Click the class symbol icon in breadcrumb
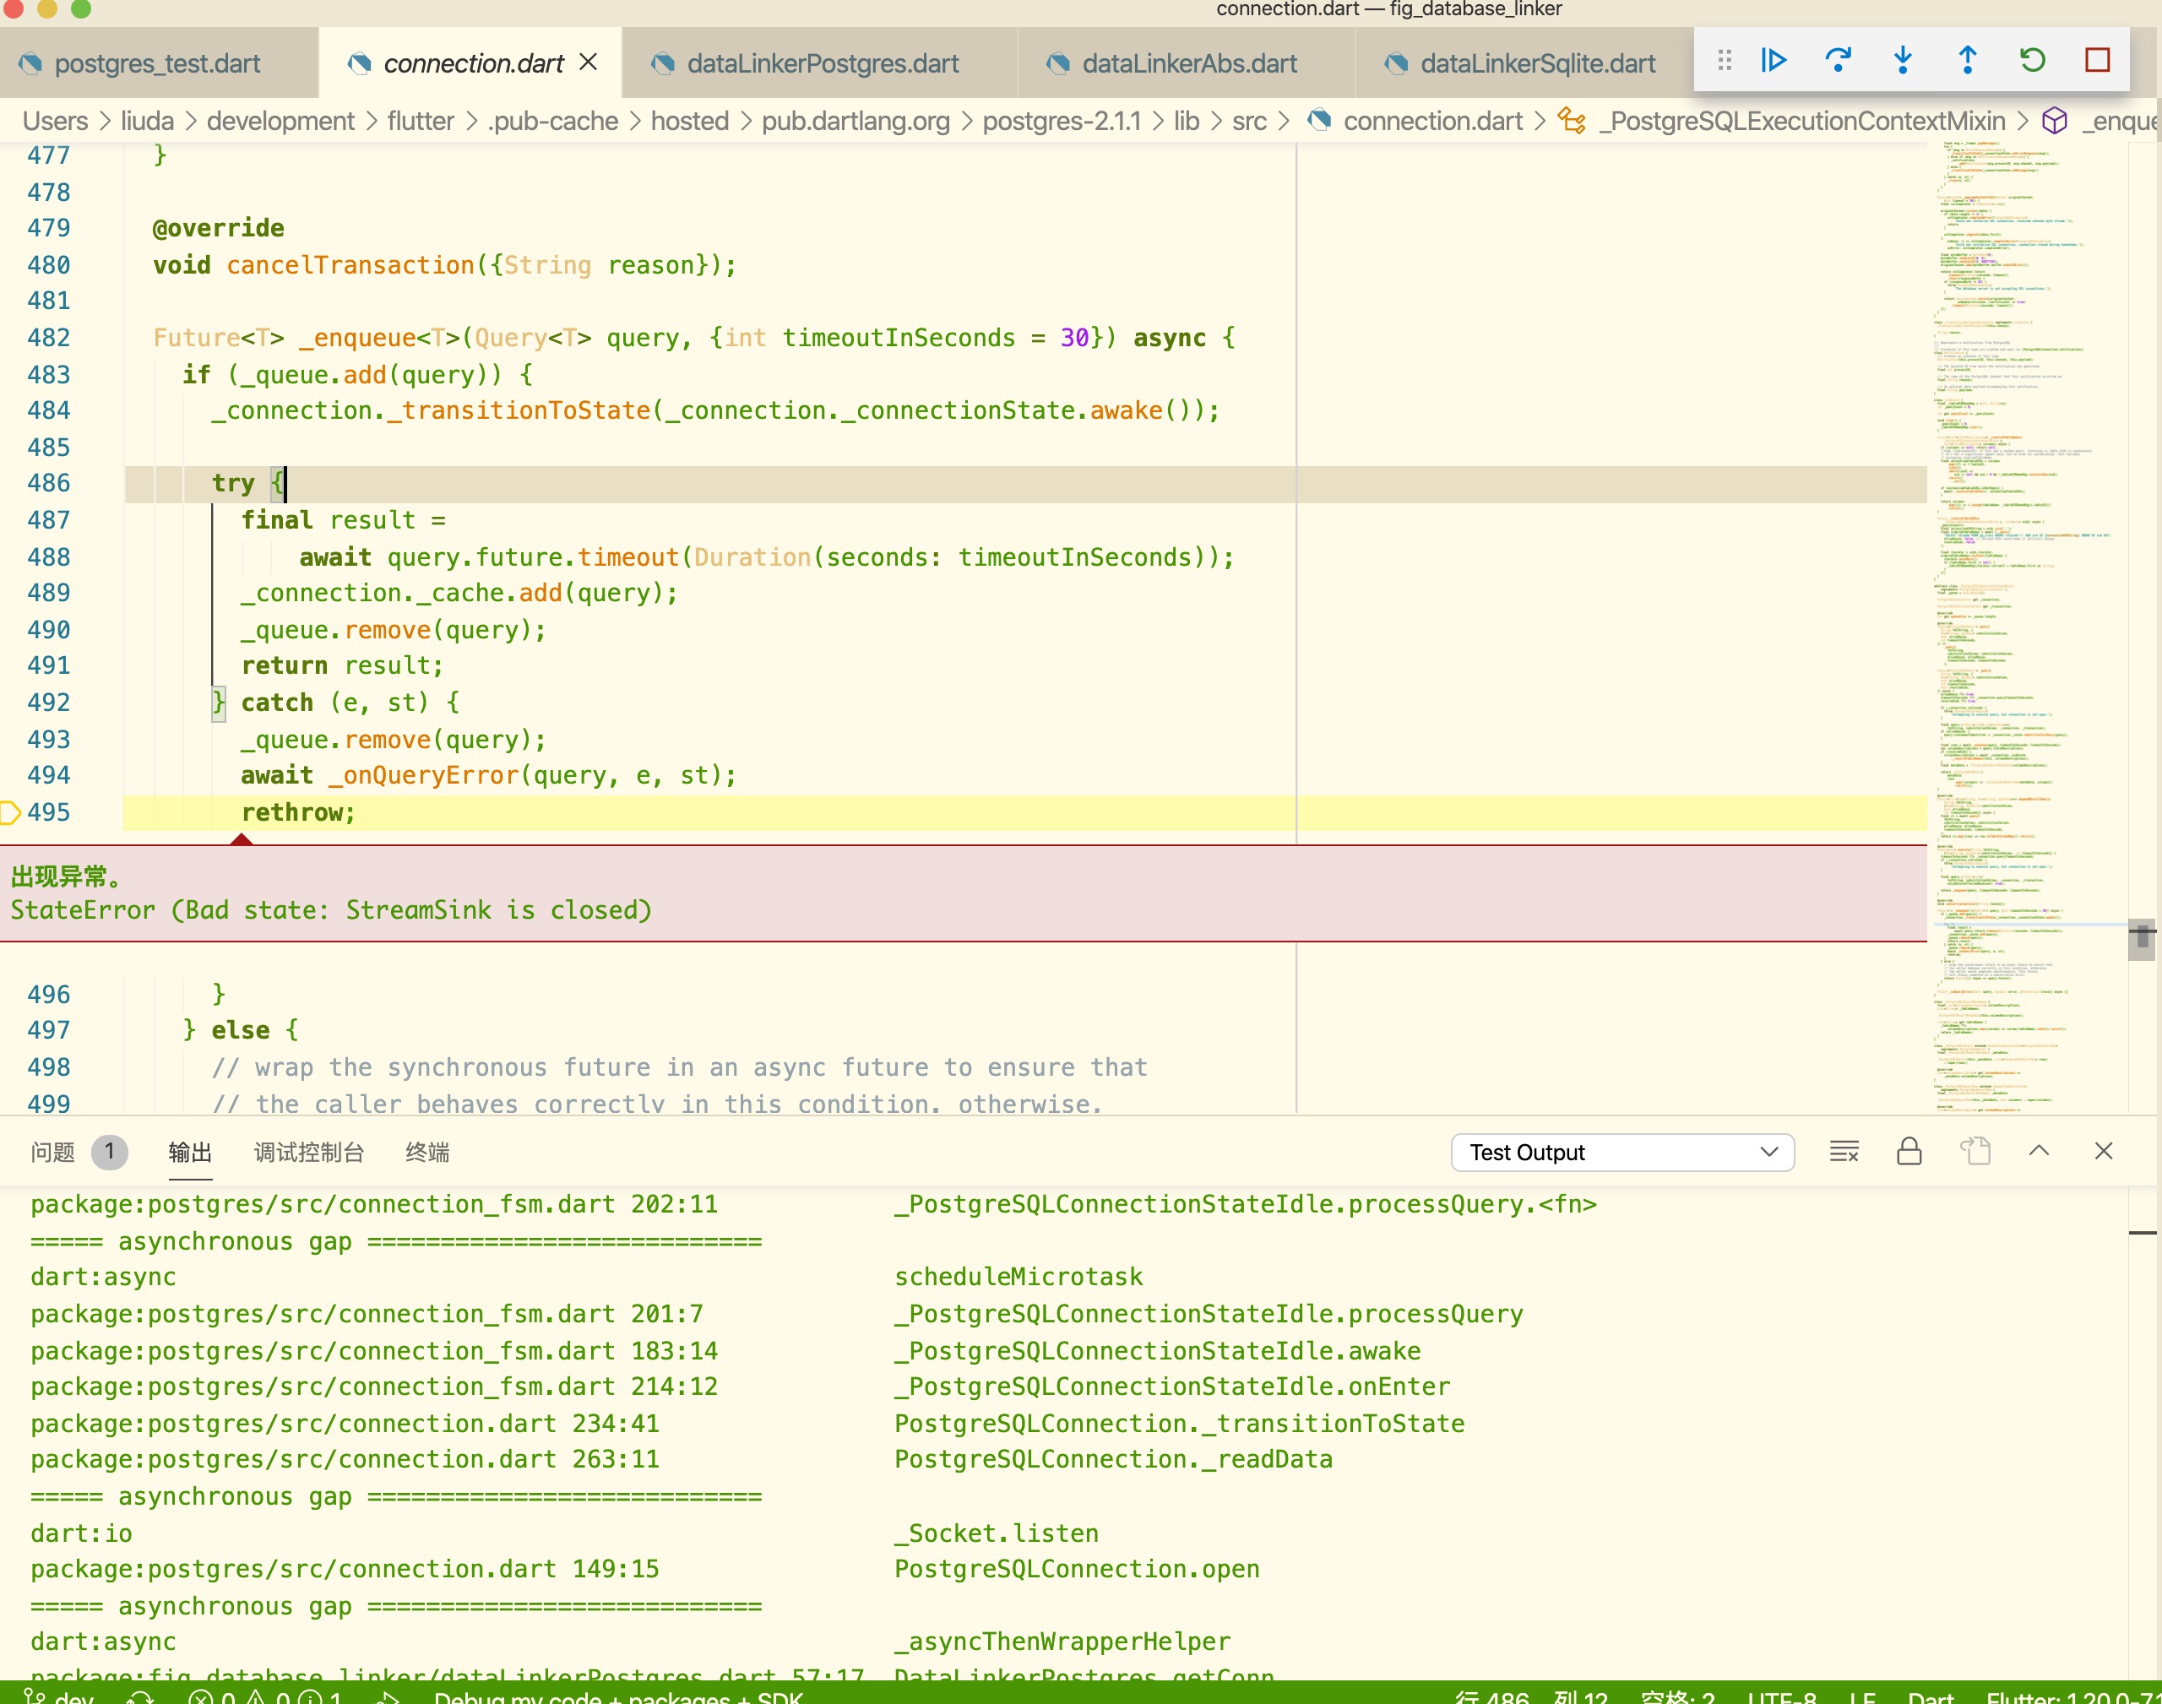Viewport: 2162px width, 1704px height. point(1573,121)
